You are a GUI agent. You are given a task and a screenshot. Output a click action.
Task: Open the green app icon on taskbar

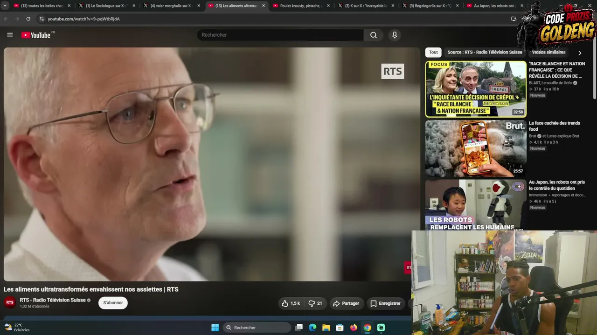(x=381, y=328)
